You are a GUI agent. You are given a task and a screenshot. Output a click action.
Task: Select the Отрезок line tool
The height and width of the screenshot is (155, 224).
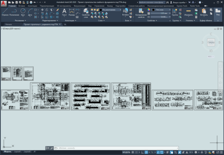[5, 12]
